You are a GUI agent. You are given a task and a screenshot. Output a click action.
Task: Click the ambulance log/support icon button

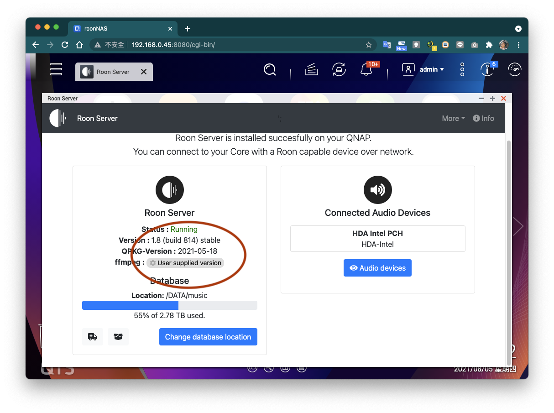coord(93,337)
